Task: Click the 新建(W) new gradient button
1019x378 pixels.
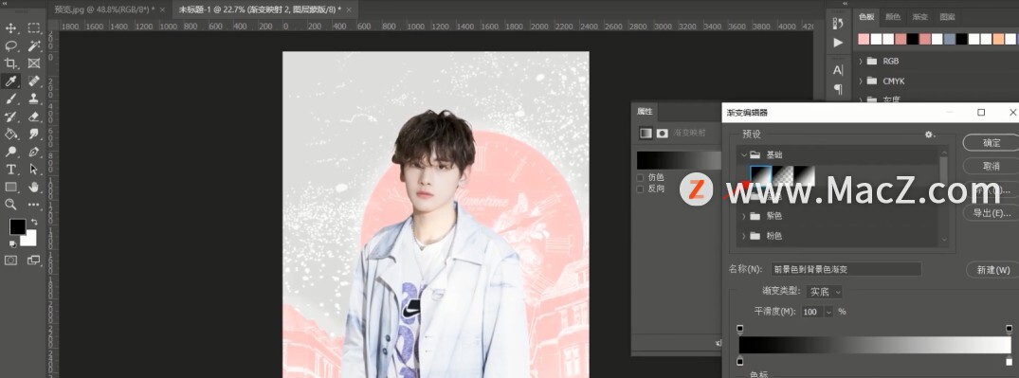Action: [x=993, y=270]
